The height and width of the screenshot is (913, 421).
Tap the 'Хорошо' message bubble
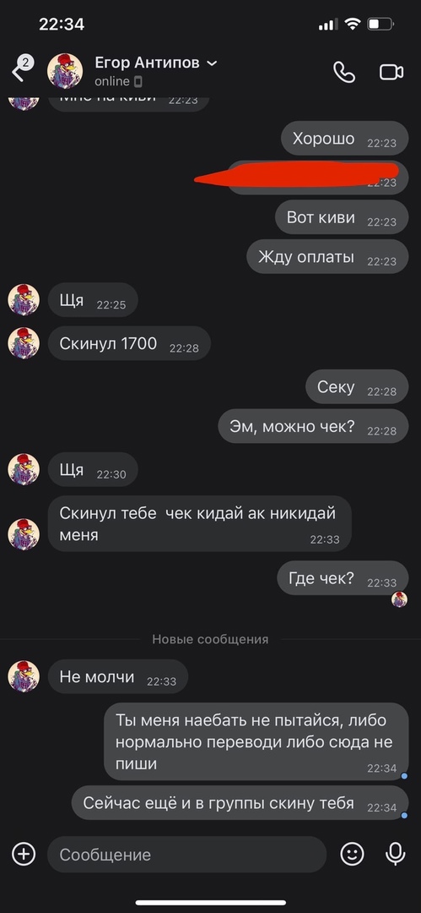click(x=345, y=138)
